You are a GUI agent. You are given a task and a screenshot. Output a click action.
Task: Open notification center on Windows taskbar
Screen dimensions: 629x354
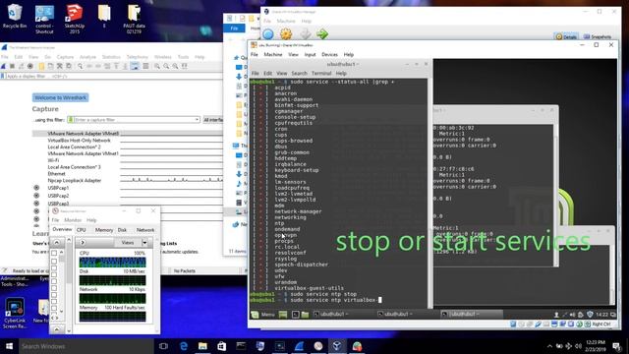(x=616, y=346)
